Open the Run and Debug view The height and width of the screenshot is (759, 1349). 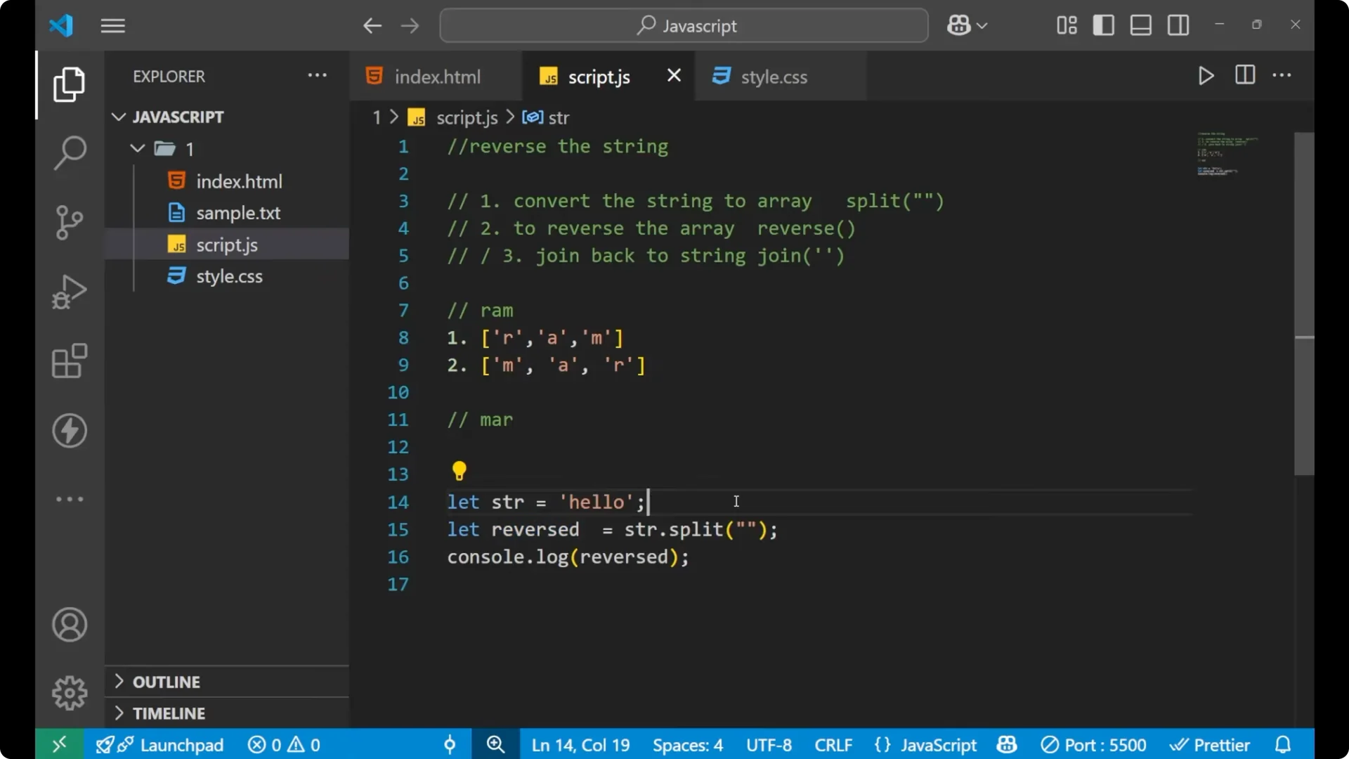(x=69, y=292)
